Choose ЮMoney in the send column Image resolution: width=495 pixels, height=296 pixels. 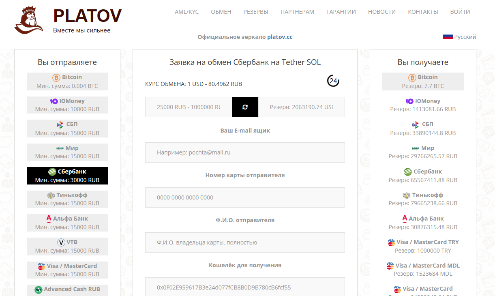(67, 105)
